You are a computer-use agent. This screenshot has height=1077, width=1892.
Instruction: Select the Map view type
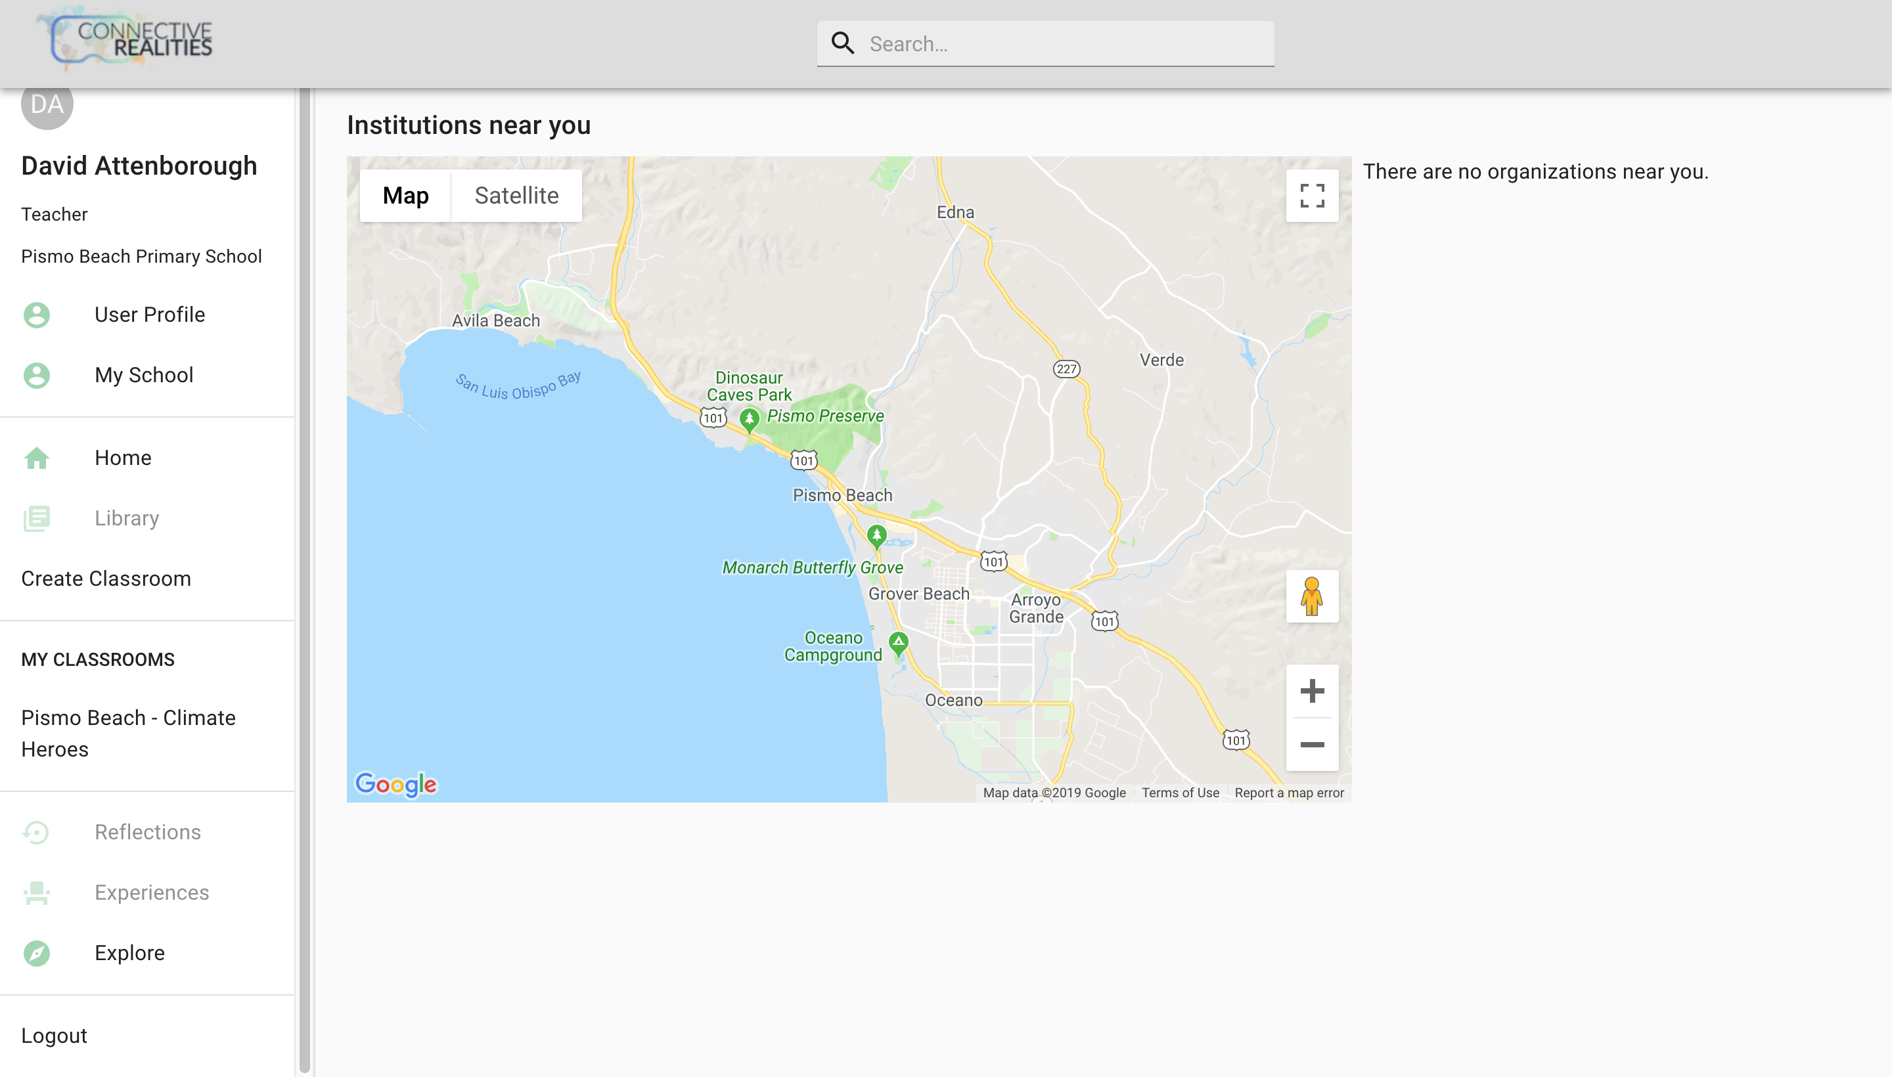(x=405, y=196)
